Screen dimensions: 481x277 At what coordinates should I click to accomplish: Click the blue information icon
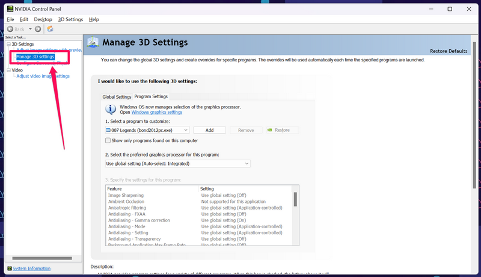[111, 109]
